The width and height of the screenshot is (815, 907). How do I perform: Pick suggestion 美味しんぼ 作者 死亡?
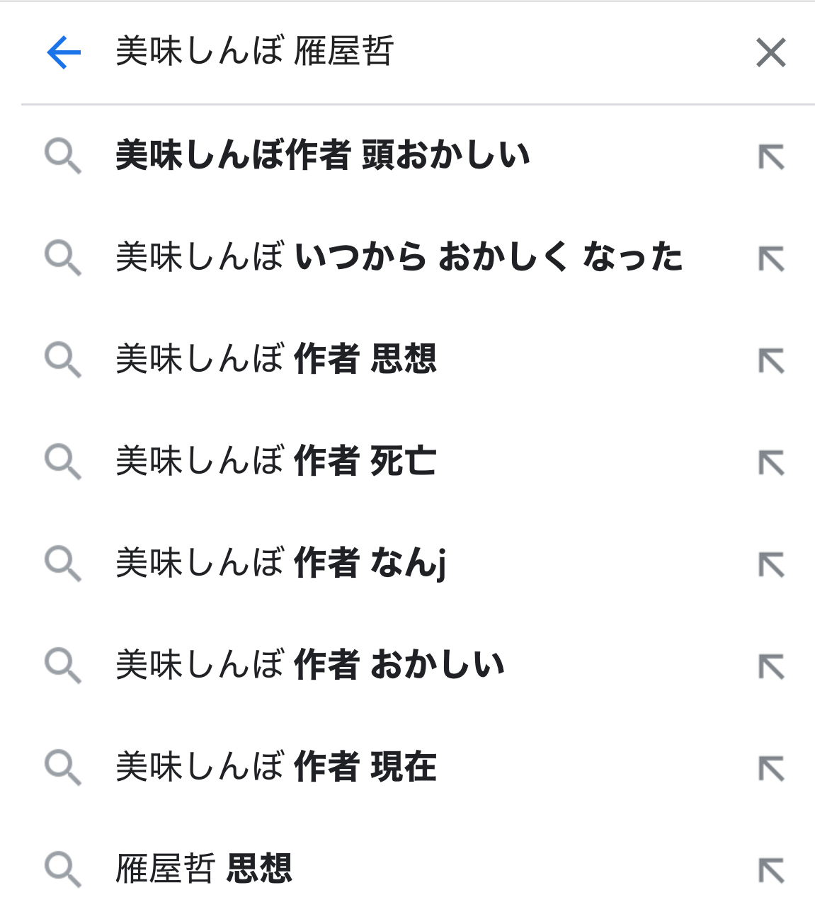276,461
